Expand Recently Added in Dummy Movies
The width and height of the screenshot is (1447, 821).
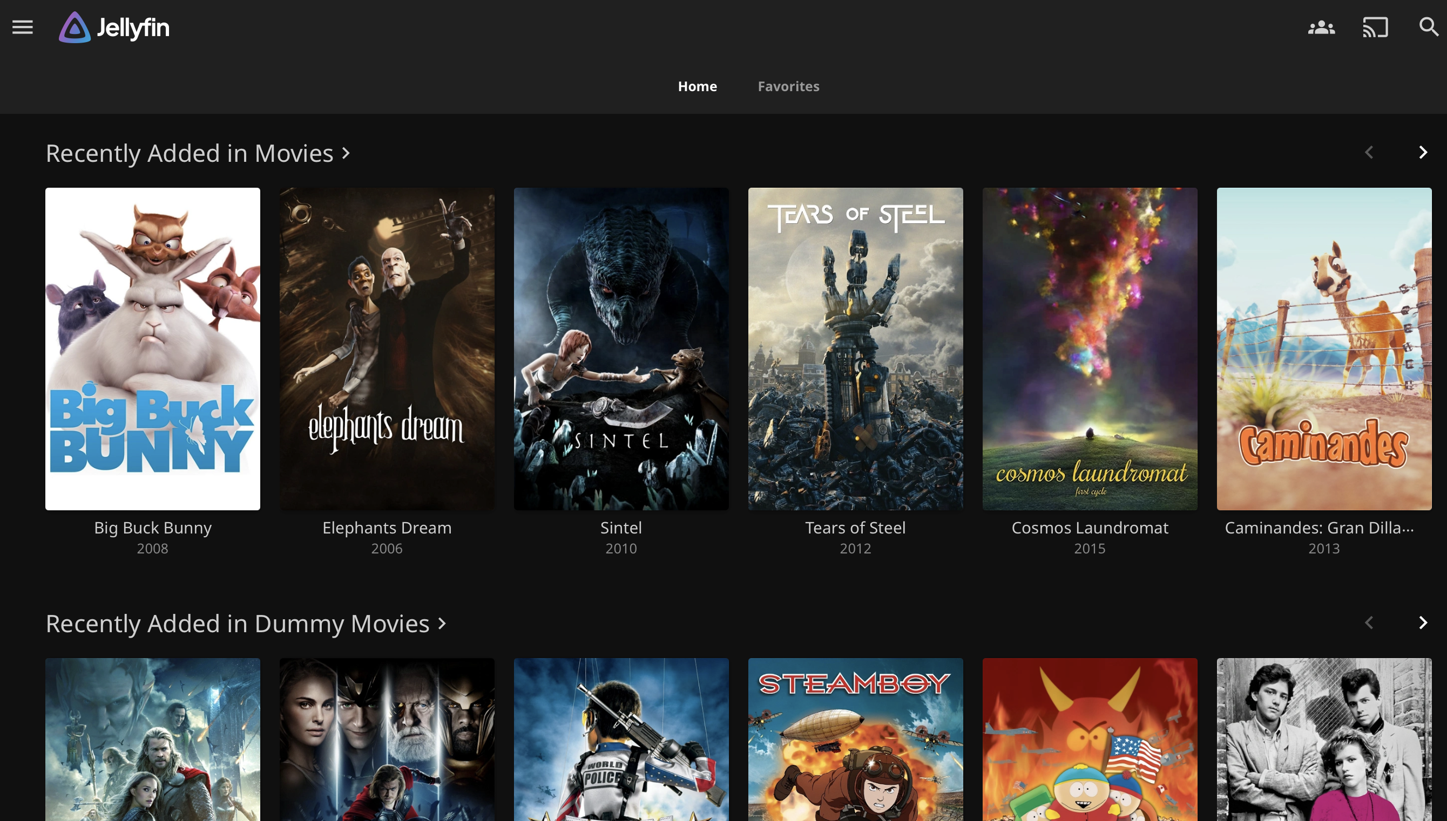[246, 624]
